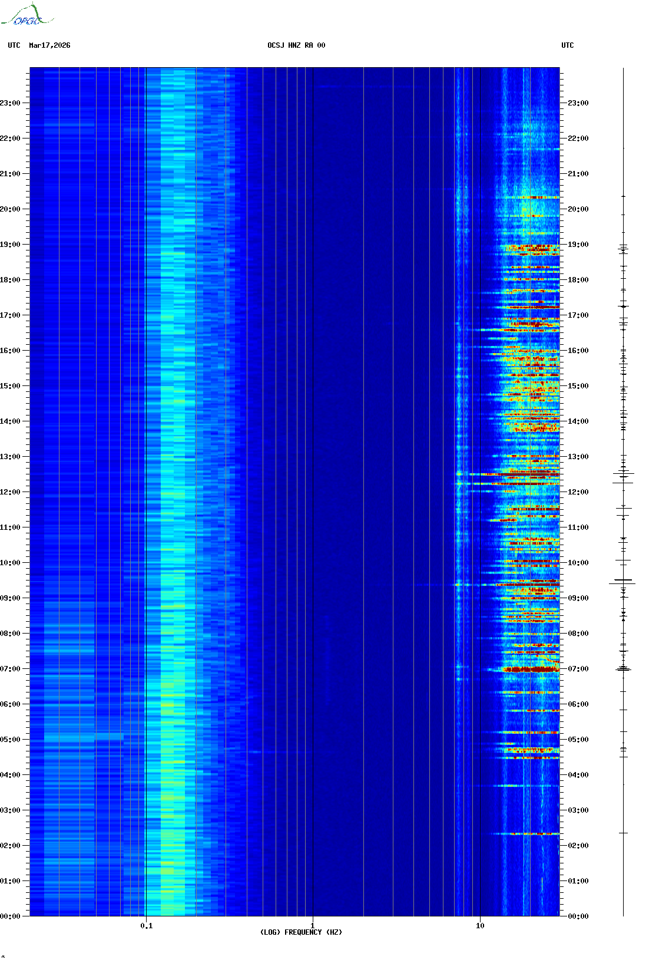Click the 1 Hz frequency axis tick label
Image resolution: width=649 pixels, height=963 pixels.
pos(312,925)
